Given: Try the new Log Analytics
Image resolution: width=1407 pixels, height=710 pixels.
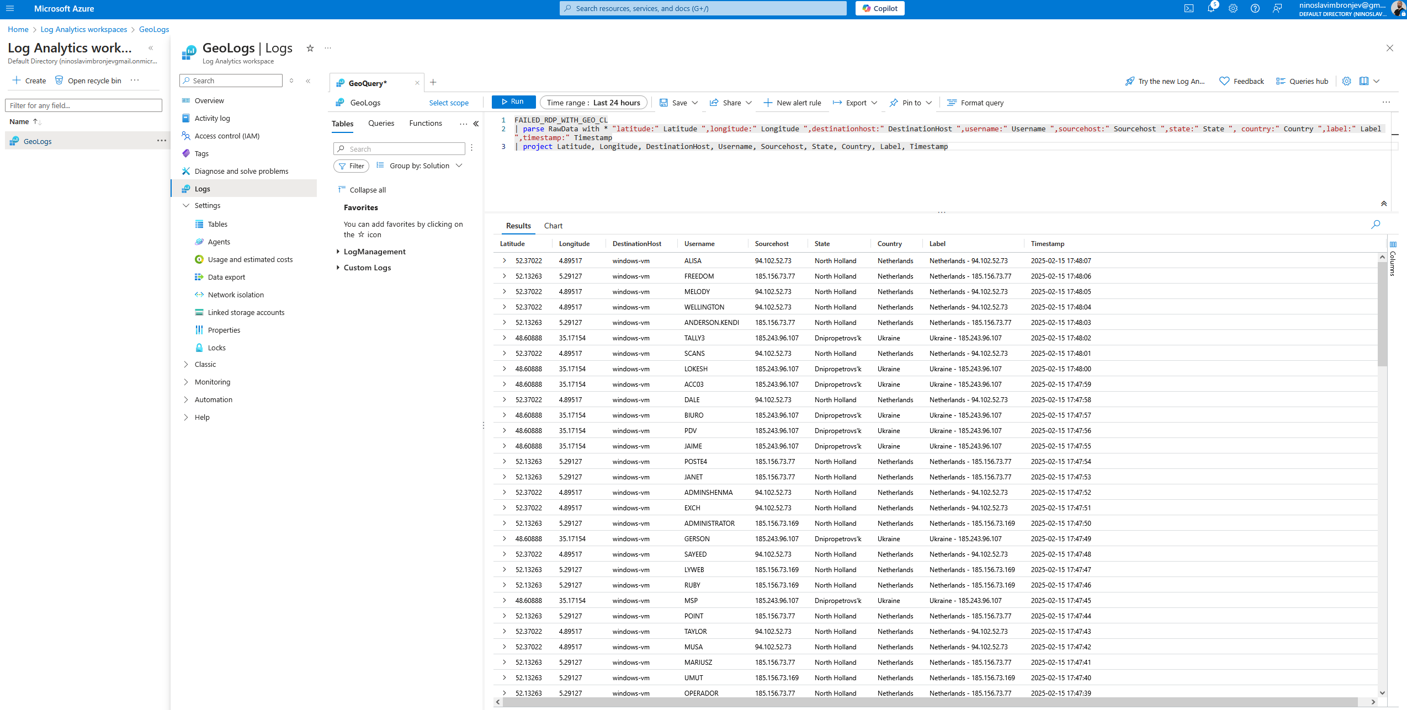Looking at the screenshot, I should (x=1165, y=81).
